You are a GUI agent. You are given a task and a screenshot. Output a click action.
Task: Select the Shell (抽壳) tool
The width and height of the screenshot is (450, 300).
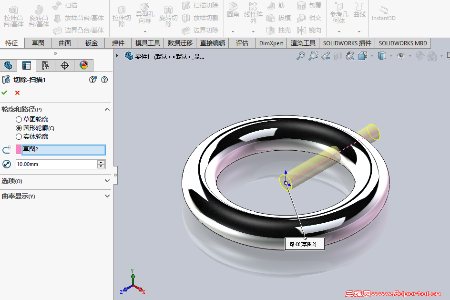279,30
